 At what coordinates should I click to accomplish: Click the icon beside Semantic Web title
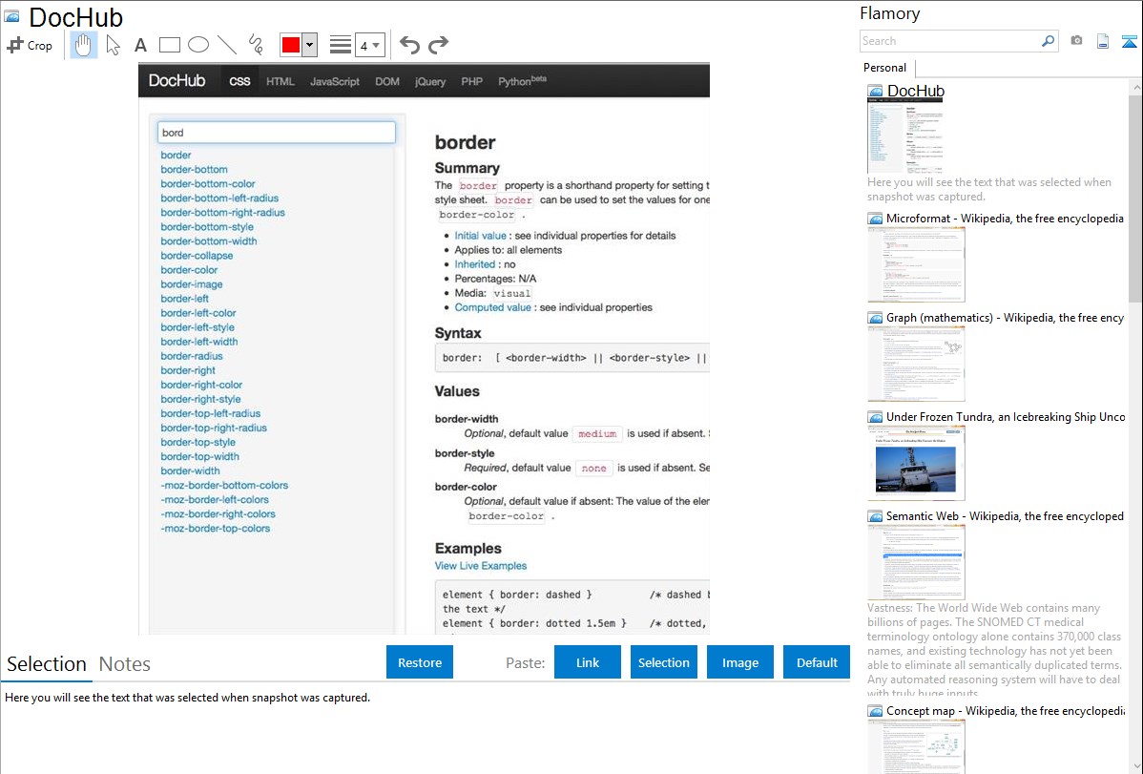[x=875, y=516]
